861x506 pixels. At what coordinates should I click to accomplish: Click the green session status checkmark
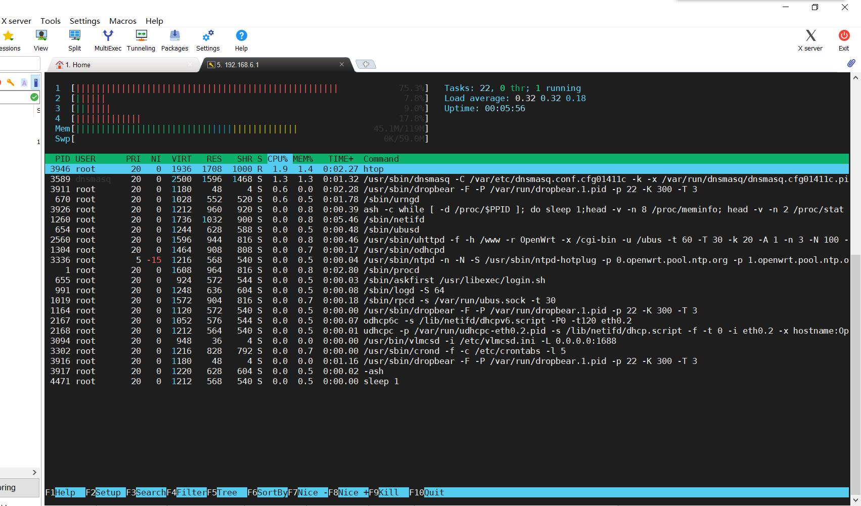tap(34, 97)
